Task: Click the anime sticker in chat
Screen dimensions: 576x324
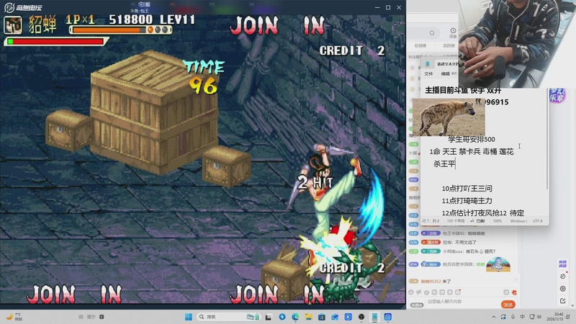Action: [498, 264]
